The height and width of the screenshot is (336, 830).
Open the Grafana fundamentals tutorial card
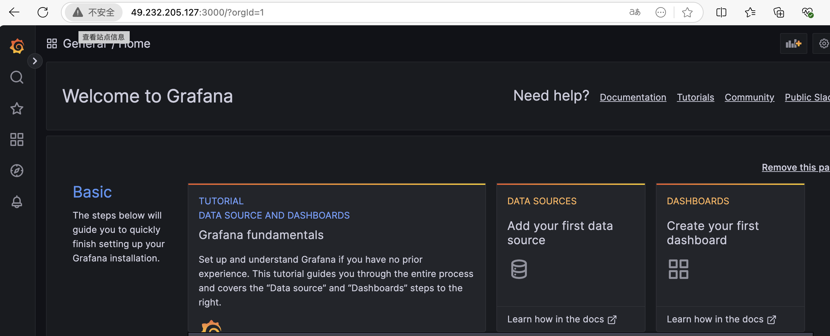pyautogui.click(x=337, y=258)
